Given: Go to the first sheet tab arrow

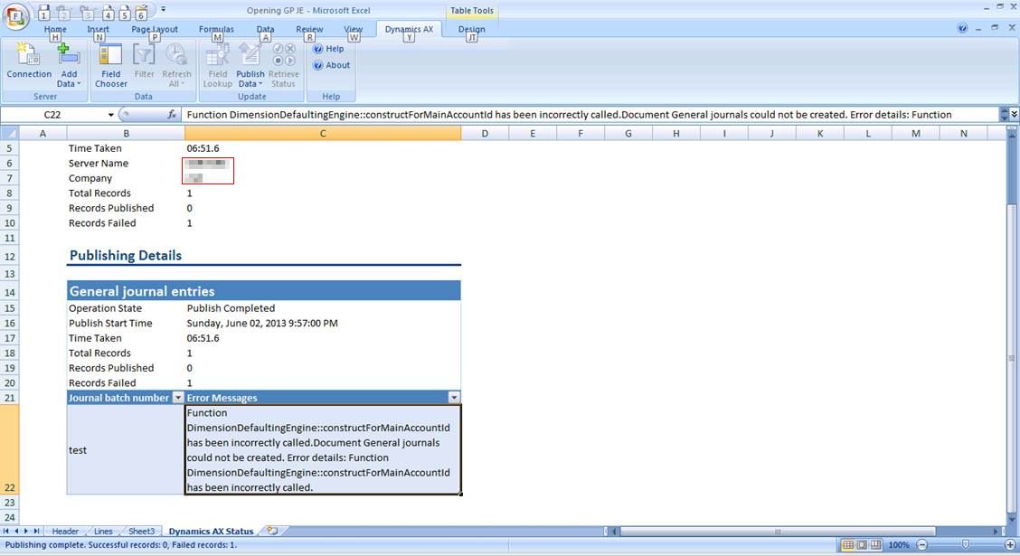Looking at the screenshot, I should [6, 532].
